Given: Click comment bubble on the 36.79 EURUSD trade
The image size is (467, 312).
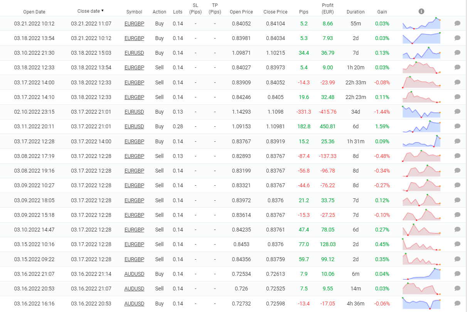Looking at the screenshot, I should (457, 53).
